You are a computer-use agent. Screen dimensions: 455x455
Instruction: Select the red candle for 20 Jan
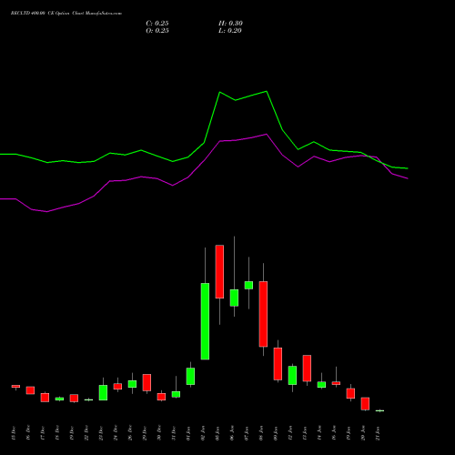tap(365, 404)
